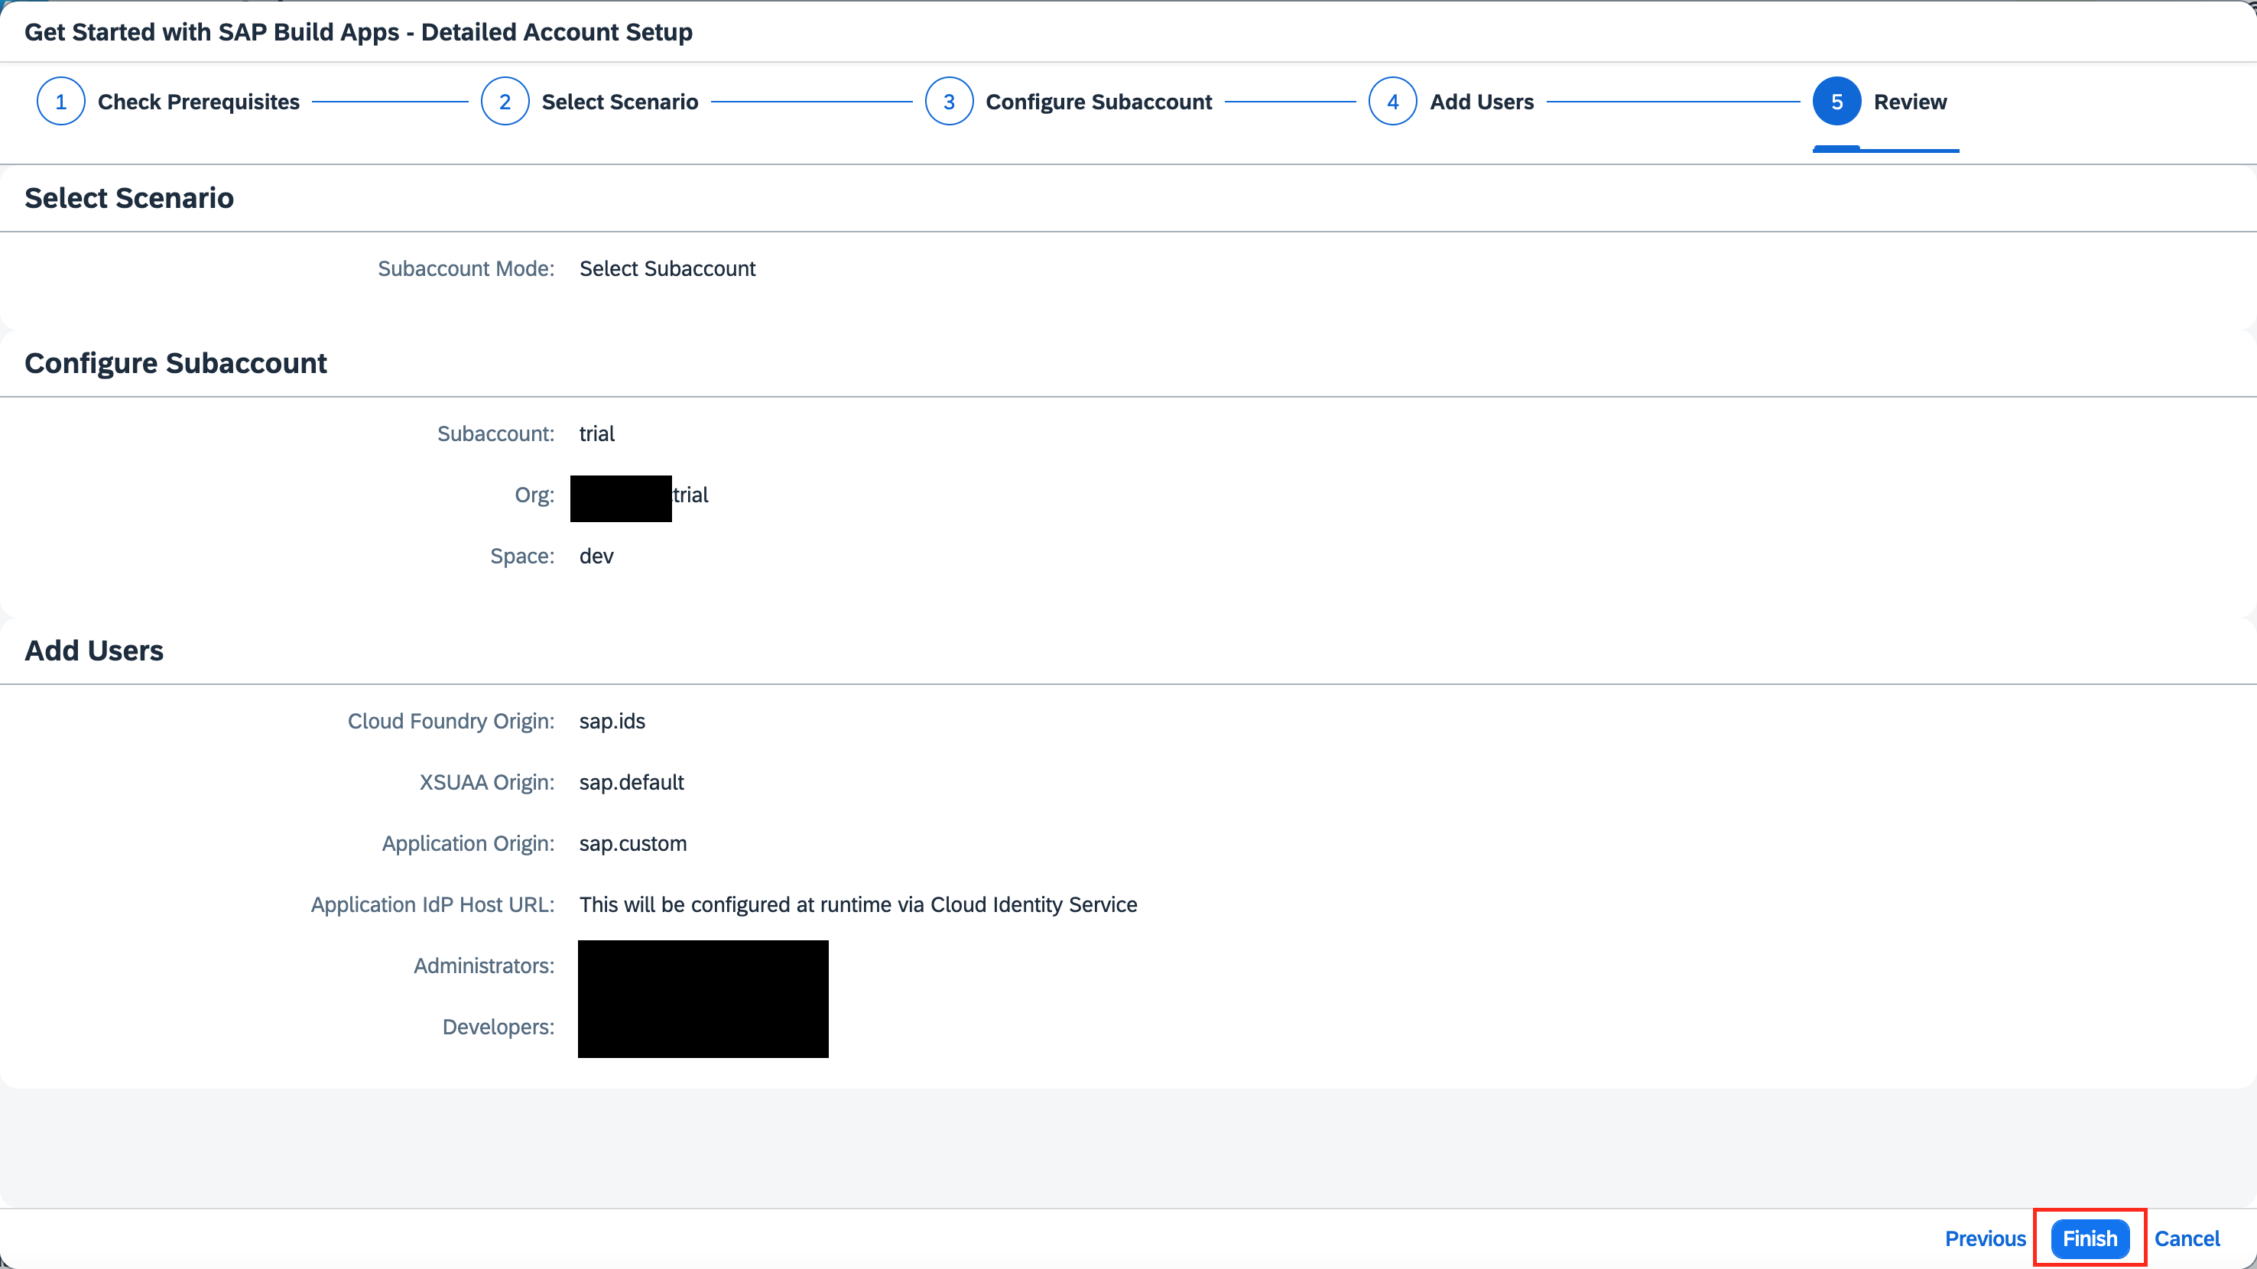Image resolution: width=2257 pixels, height=1269 pixels.
Task: Click the sap.ids Cloud Foundry Origin value
Action: [x=612, y=721]
